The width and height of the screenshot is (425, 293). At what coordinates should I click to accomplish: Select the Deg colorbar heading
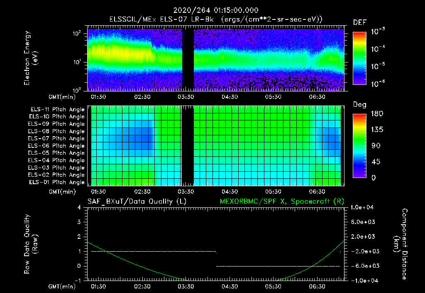coord(360,105)
